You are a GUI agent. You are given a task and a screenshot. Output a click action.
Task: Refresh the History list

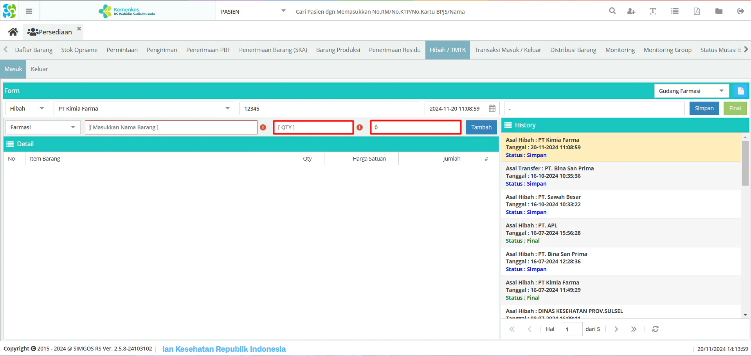[x=655, y=329]
